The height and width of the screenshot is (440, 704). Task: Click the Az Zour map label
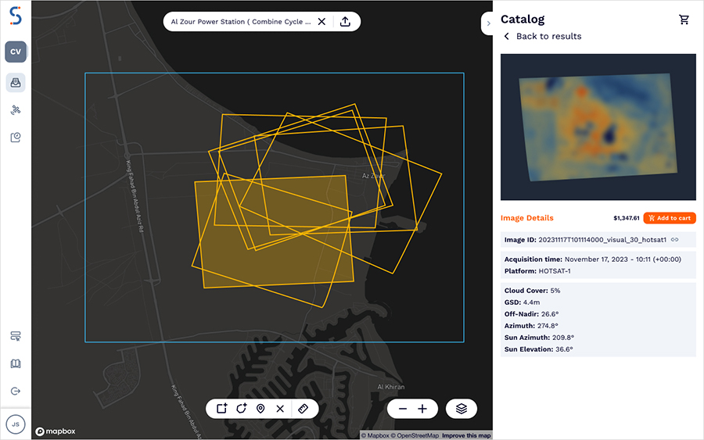[x=374, y=176]
